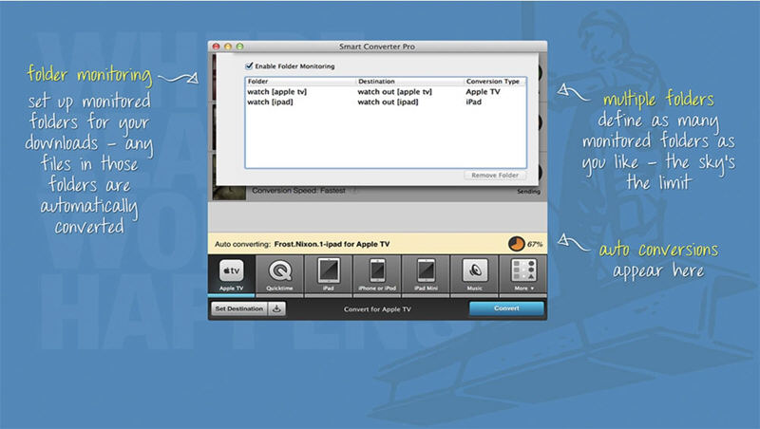The image size is (760, 429).
Task: Uncheck Enable Folder Monitoring
Action: 249,65
